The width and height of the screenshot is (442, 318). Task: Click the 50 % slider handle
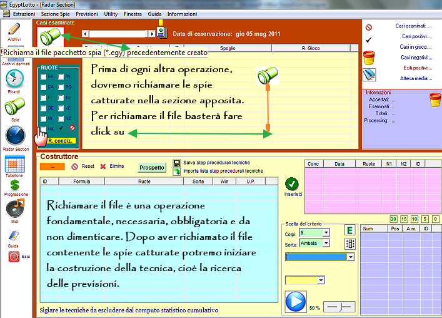pyautogui.click(x=341, y=307)
